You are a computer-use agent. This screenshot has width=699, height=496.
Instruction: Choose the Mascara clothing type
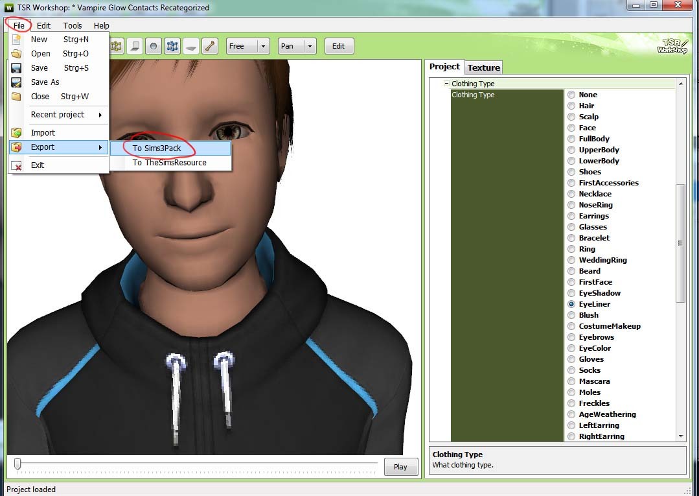(x=571, y=381)
